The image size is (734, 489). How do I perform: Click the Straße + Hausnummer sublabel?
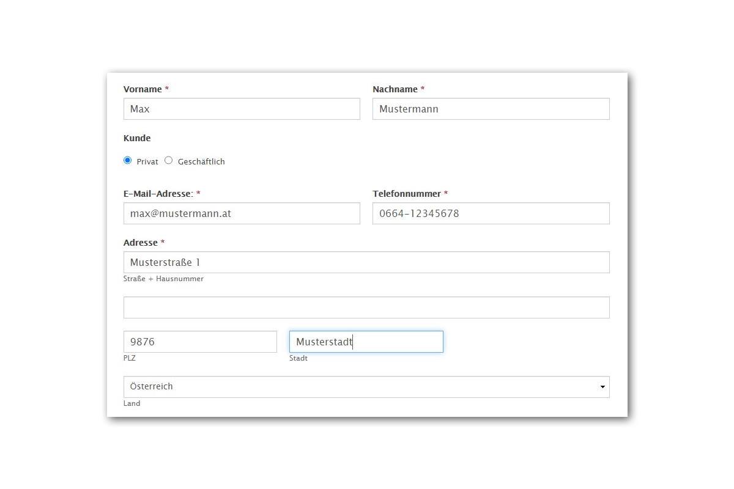[x=163, y=279]
